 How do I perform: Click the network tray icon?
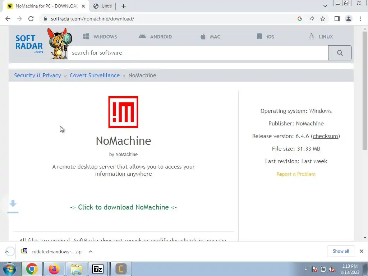tap(323, 269)
